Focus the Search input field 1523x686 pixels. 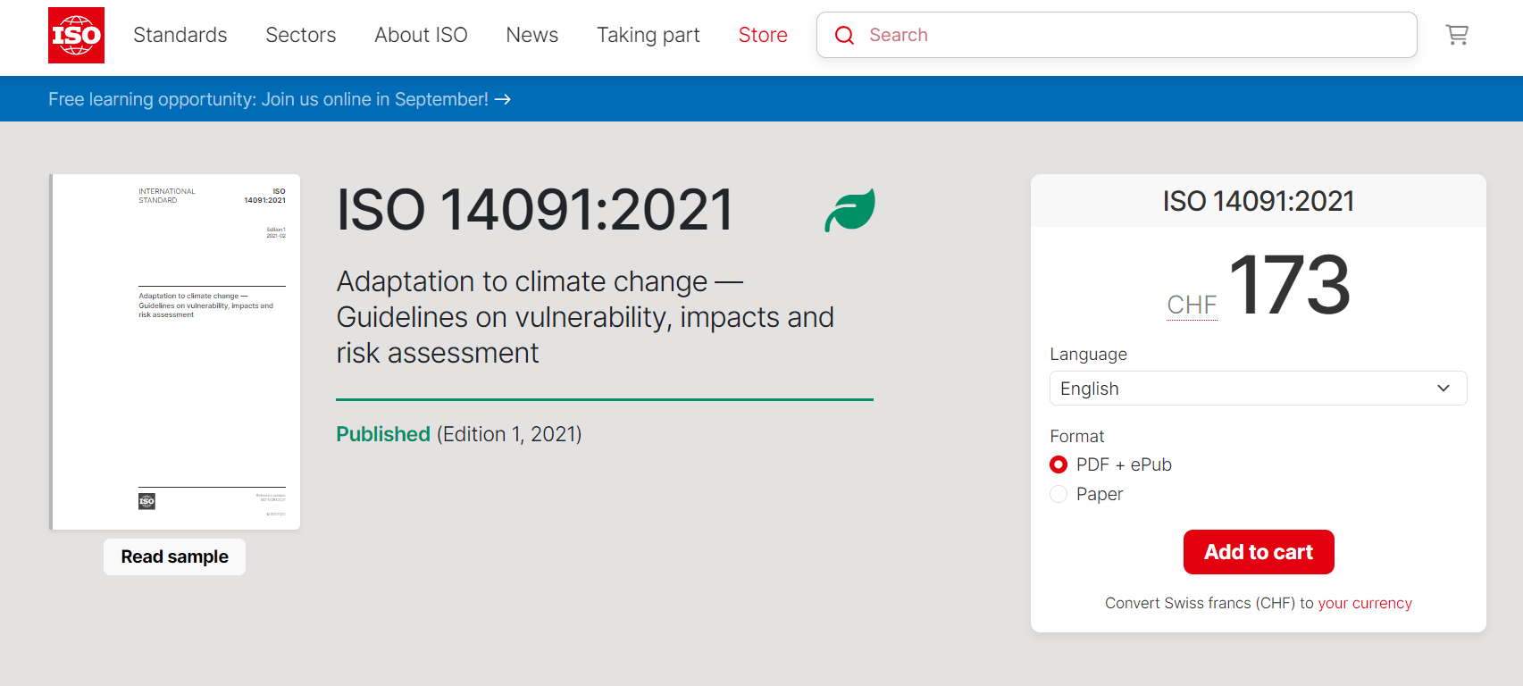coord(1117,35)
